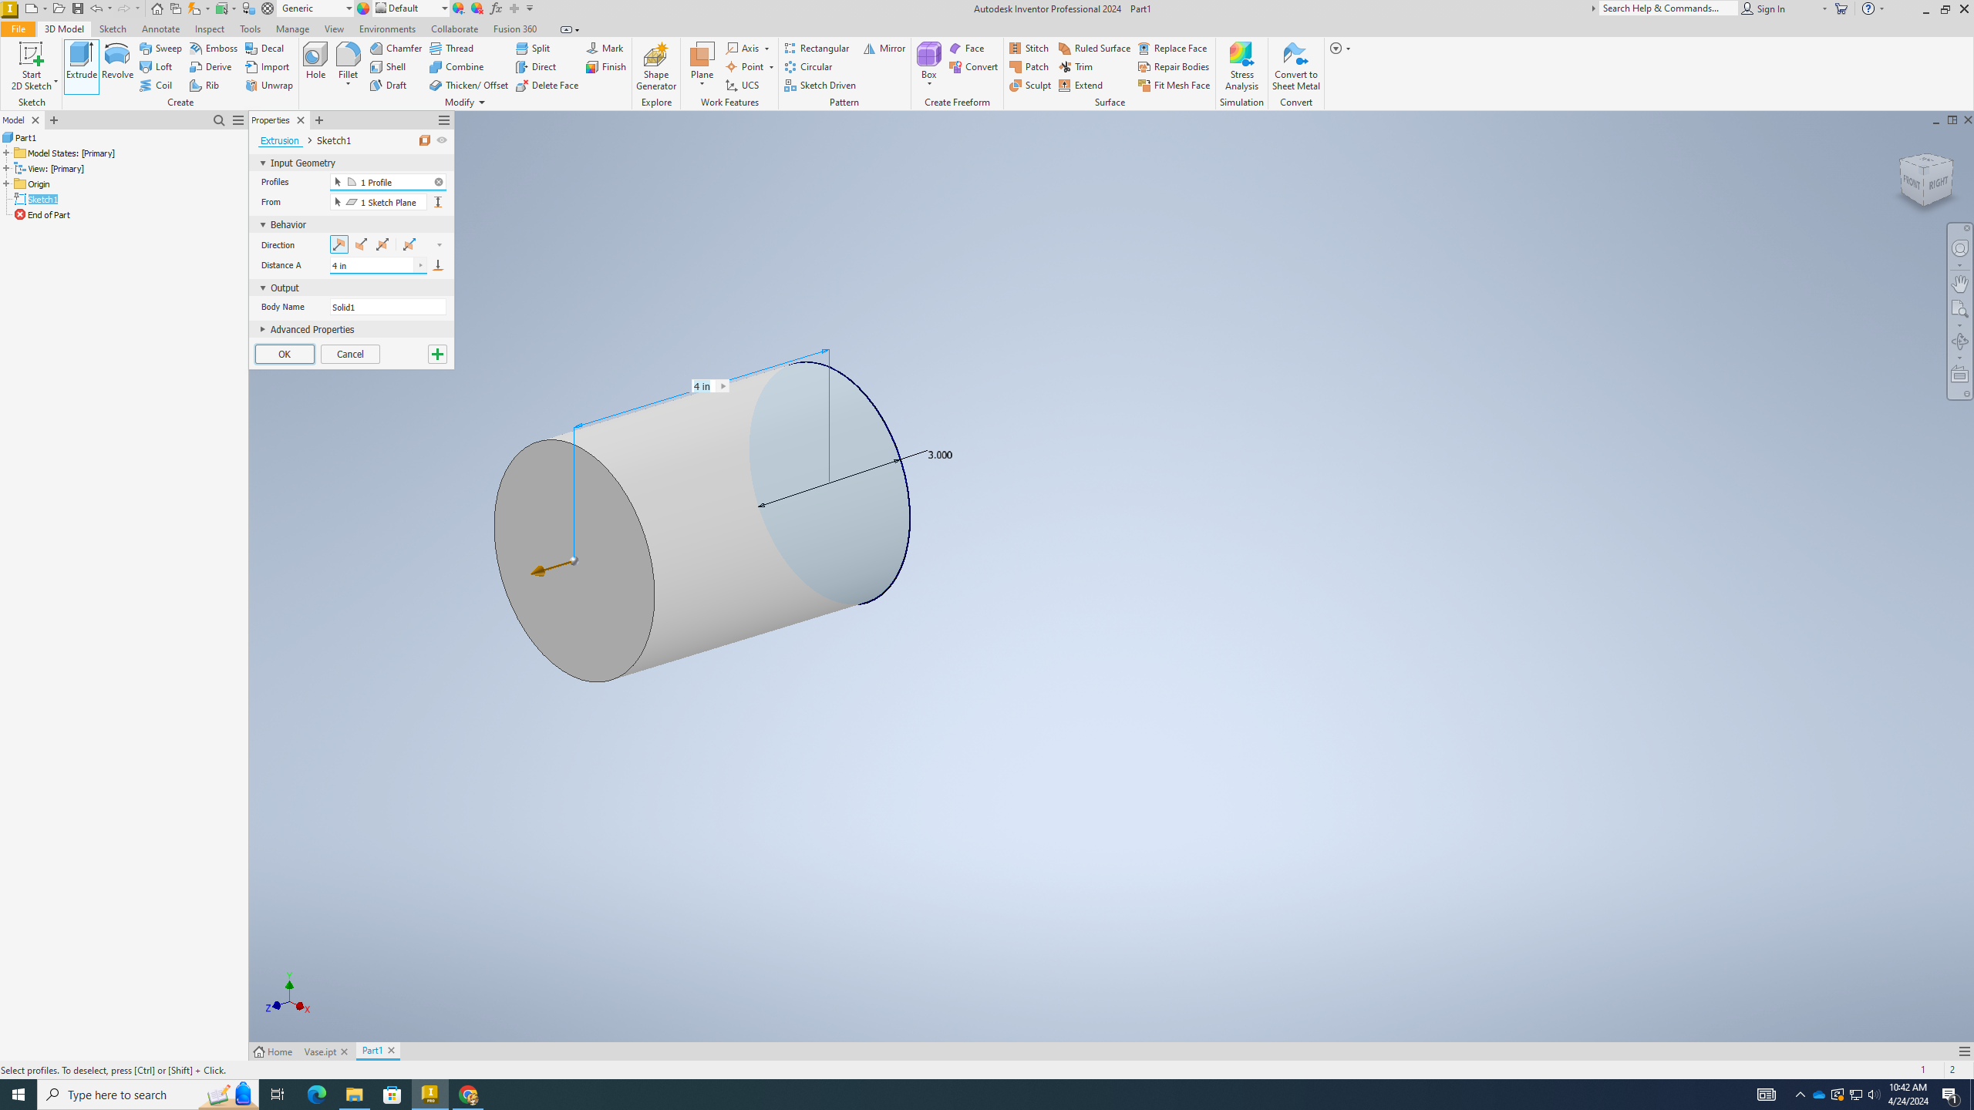Open the Hole tool

[315, 62]
